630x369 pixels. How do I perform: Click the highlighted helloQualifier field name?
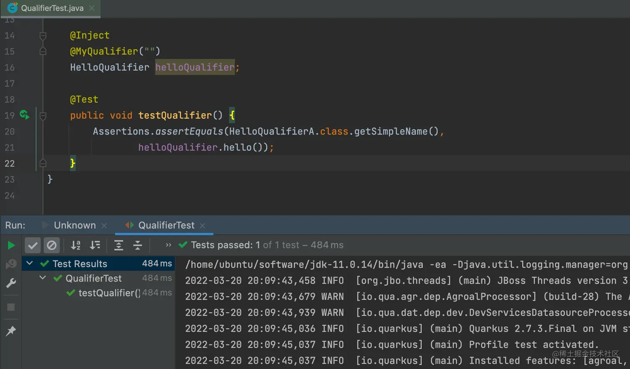coord(195,67)
